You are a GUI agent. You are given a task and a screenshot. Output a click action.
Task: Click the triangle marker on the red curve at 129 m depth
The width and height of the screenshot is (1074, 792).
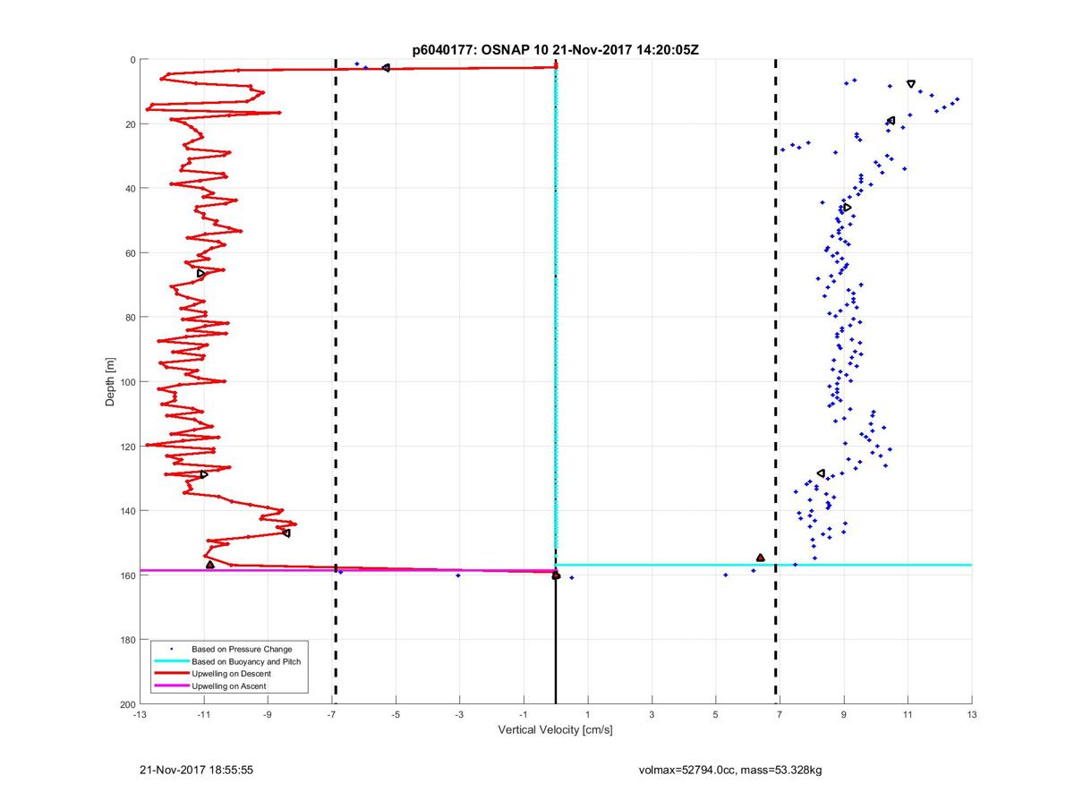[x=204, y=474]
